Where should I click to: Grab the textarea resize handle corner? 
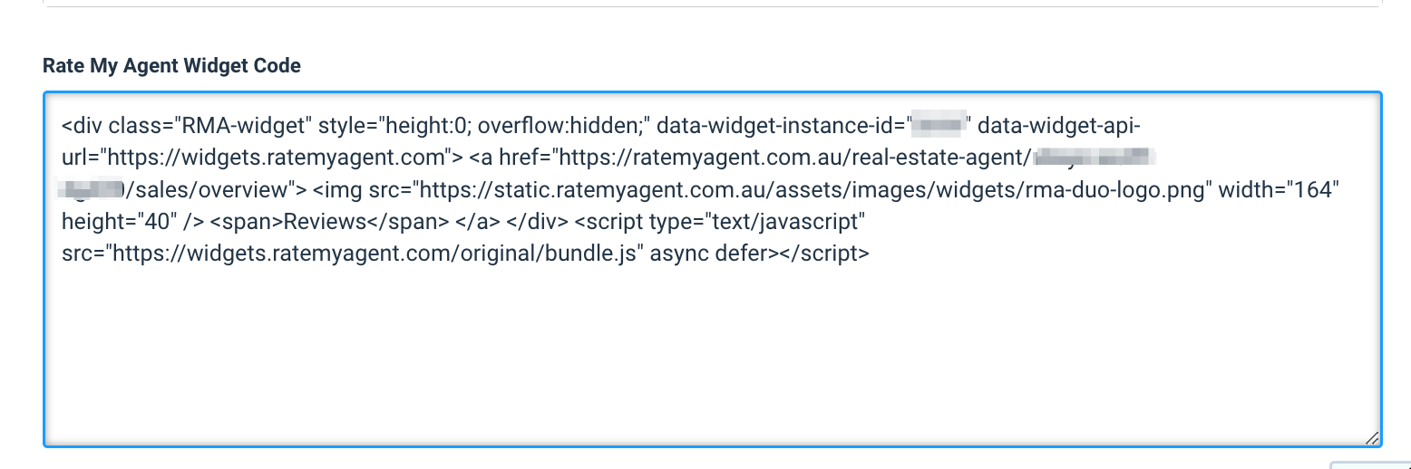tap(1372, 438)
